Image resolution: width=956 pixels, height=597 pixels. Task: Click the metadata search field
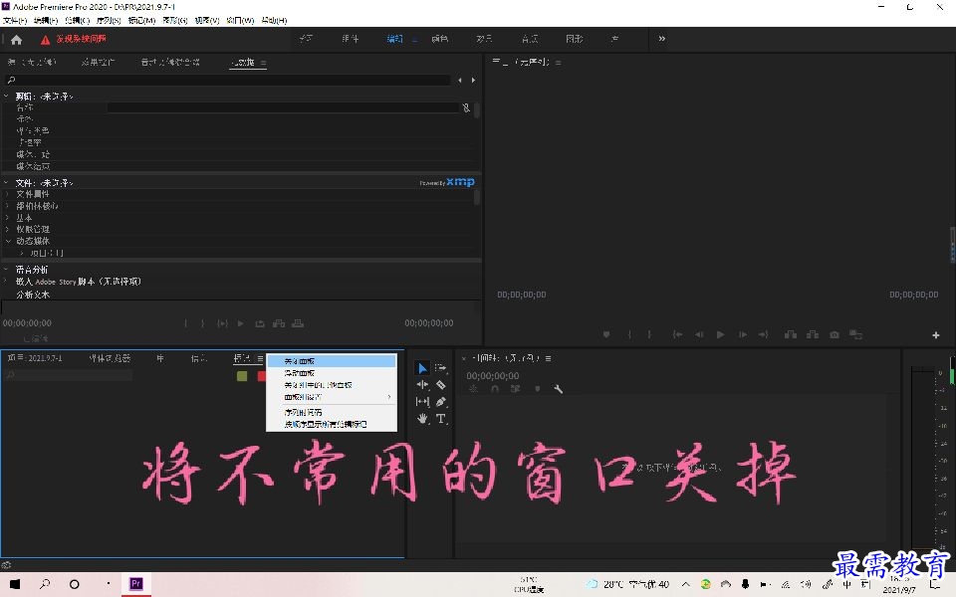(227, 80)
